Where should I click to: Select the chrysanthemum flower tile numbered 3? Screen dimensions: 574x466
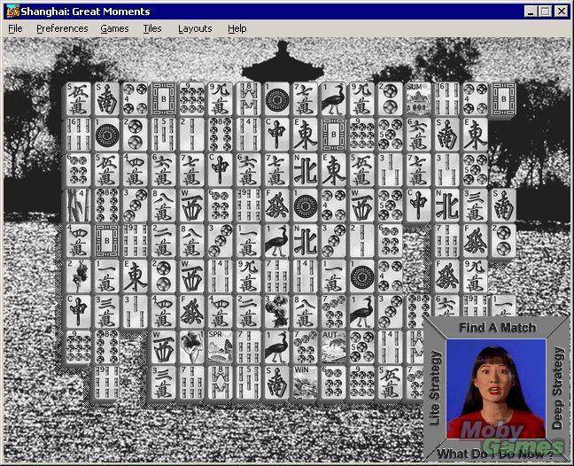click(x=276, y=312)
